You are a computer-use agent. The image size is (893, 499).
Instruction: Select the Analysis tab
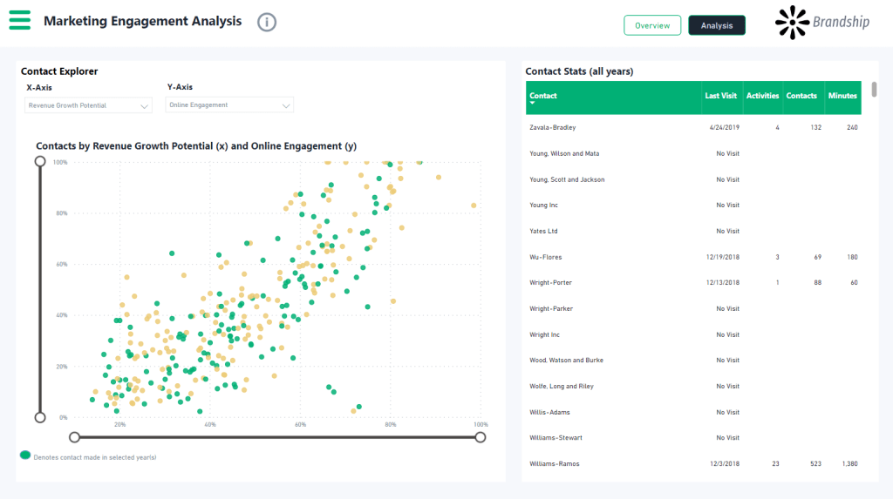tap(717, 25)
